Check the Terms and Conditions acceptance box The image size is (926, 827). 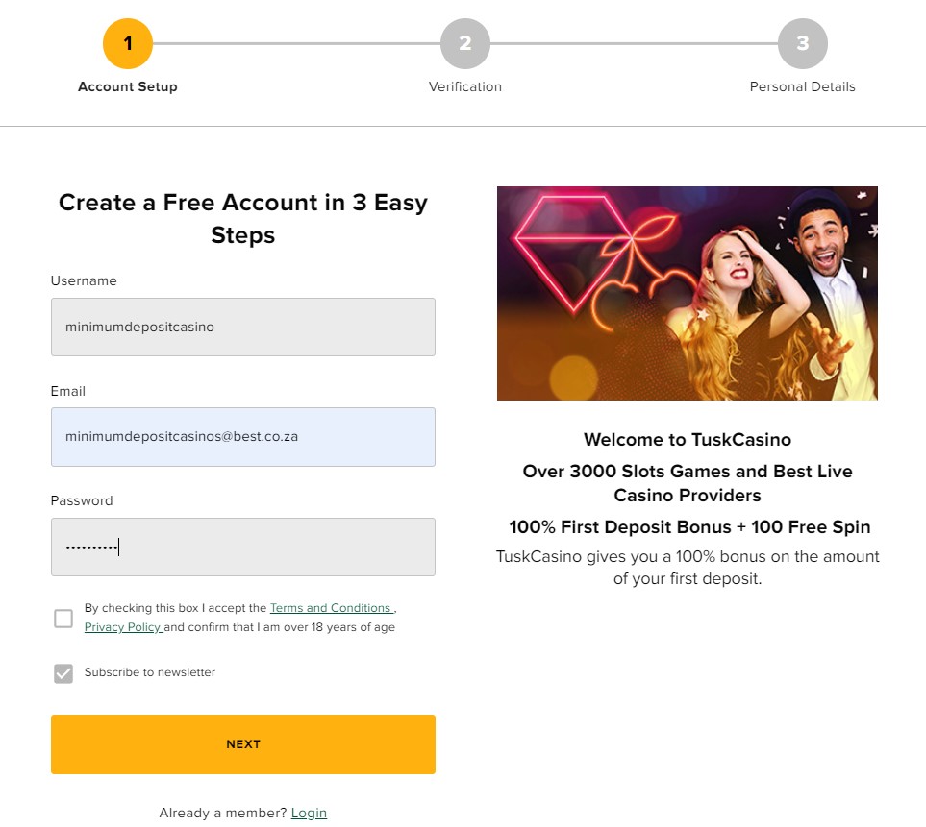coord(63,619)
